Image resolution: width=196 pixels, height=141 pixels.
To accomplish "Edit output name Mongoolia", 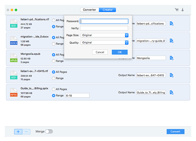I will point(151,58).
